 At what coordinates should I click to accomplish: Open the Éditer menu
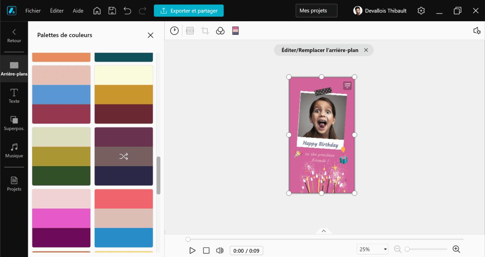(56, 11)
